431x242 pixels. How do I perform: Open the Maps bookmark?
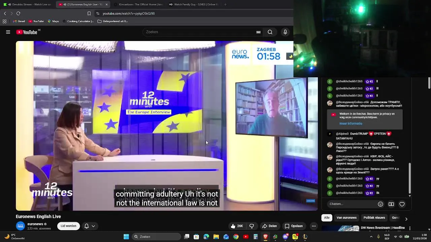pyautogui.click(x=53, y=21)
